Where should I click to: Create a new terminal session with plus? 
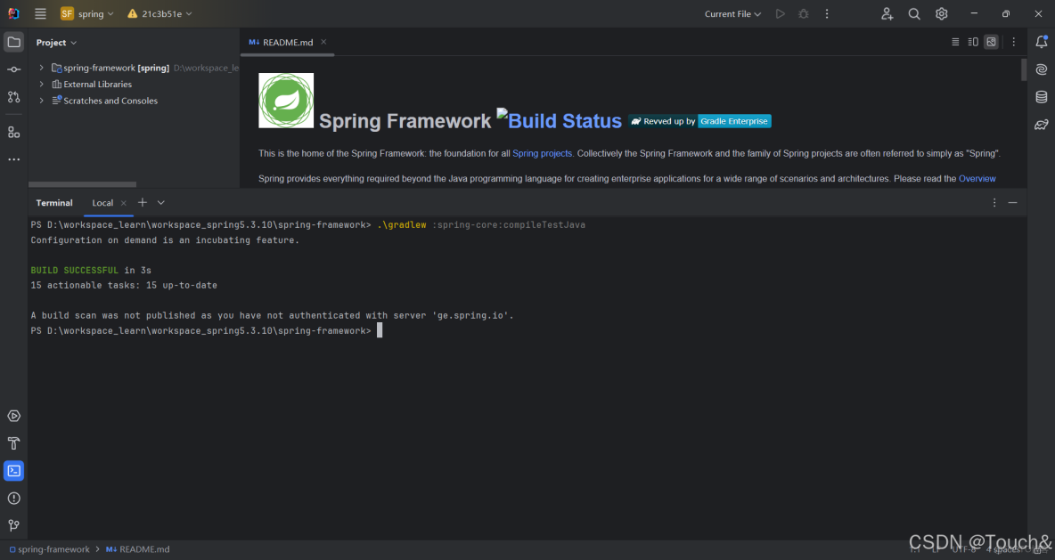[x=142, y=203]
